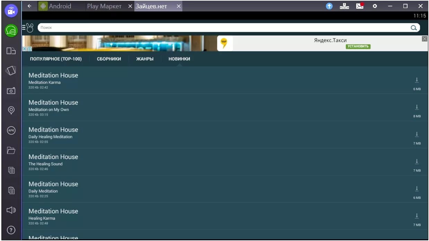Open the НОВИНКИ tab
Image resolution: width=429 pixels, height=241 pixels.
pyautogui.click(x=179, y=59)
